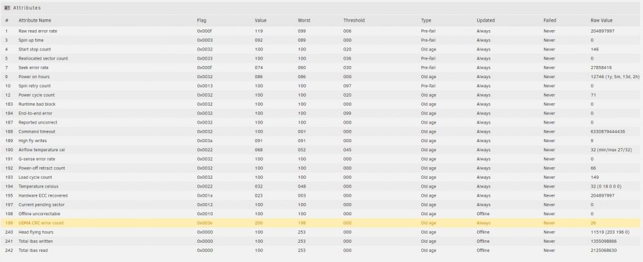Click the total lbas written raw value 1355098866

tap(604, 241)
